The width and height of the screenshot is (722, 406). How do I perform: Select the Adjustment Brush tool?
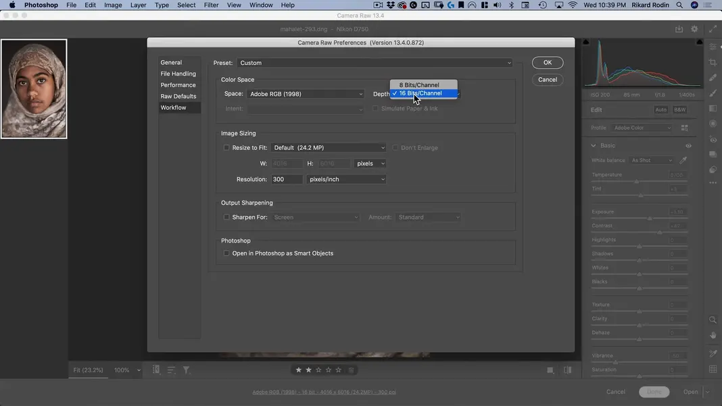713,93
